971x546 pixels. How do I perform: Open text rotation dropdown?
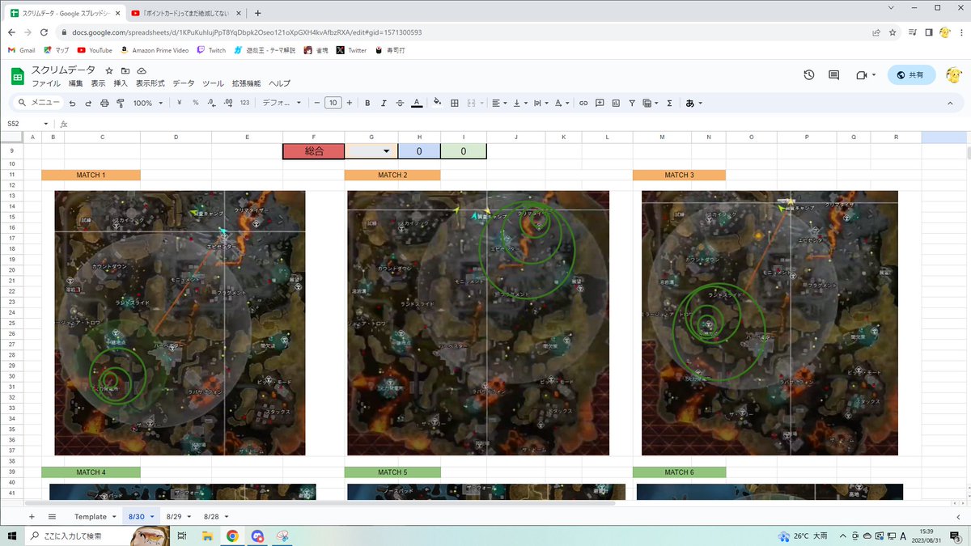click(562, 104)
